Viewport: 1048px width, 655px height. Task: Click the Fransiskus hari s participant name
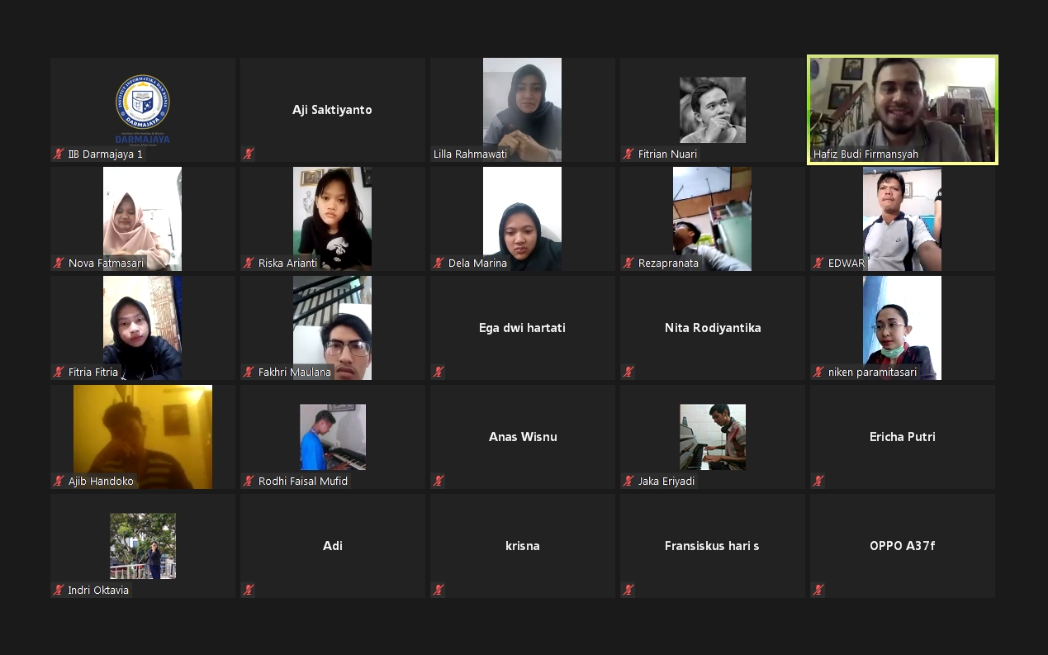712,546
